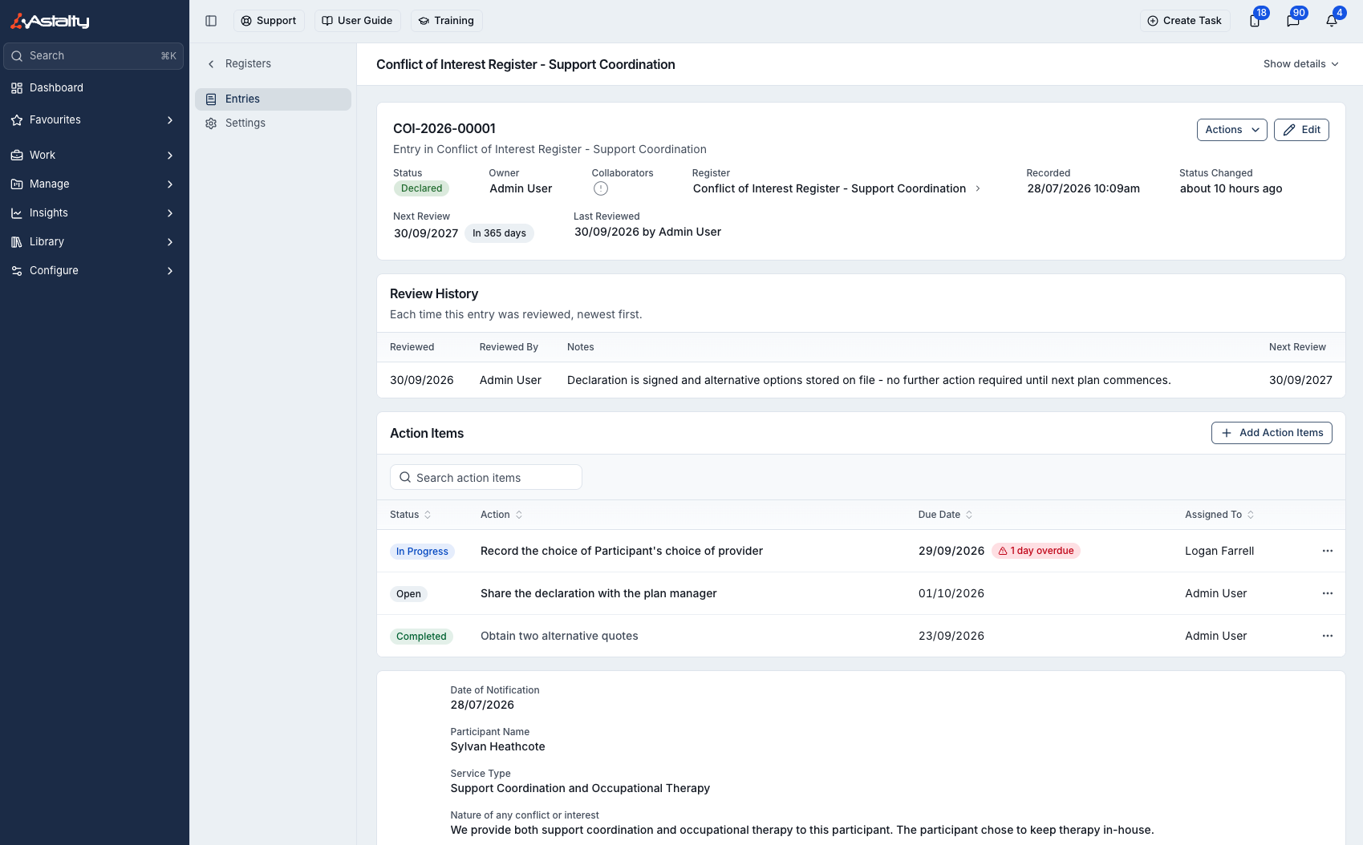Viewport: 1363px width, 845px height.
Task: Click the Edit button
Action: tap(1301, 130)
